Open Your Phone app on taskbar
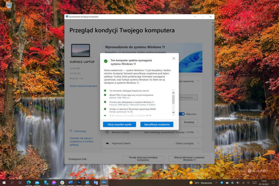The image size is (279, 186). tap(46, 183)
